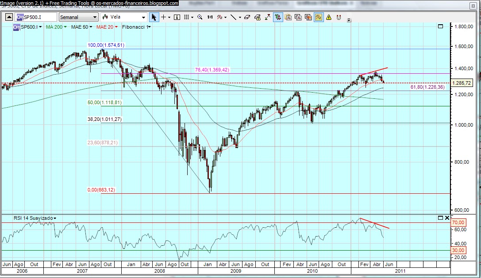Open the crosshair tool options arrow
The width and height of the screenshot is (481, 278).
[x=169, y=18]
